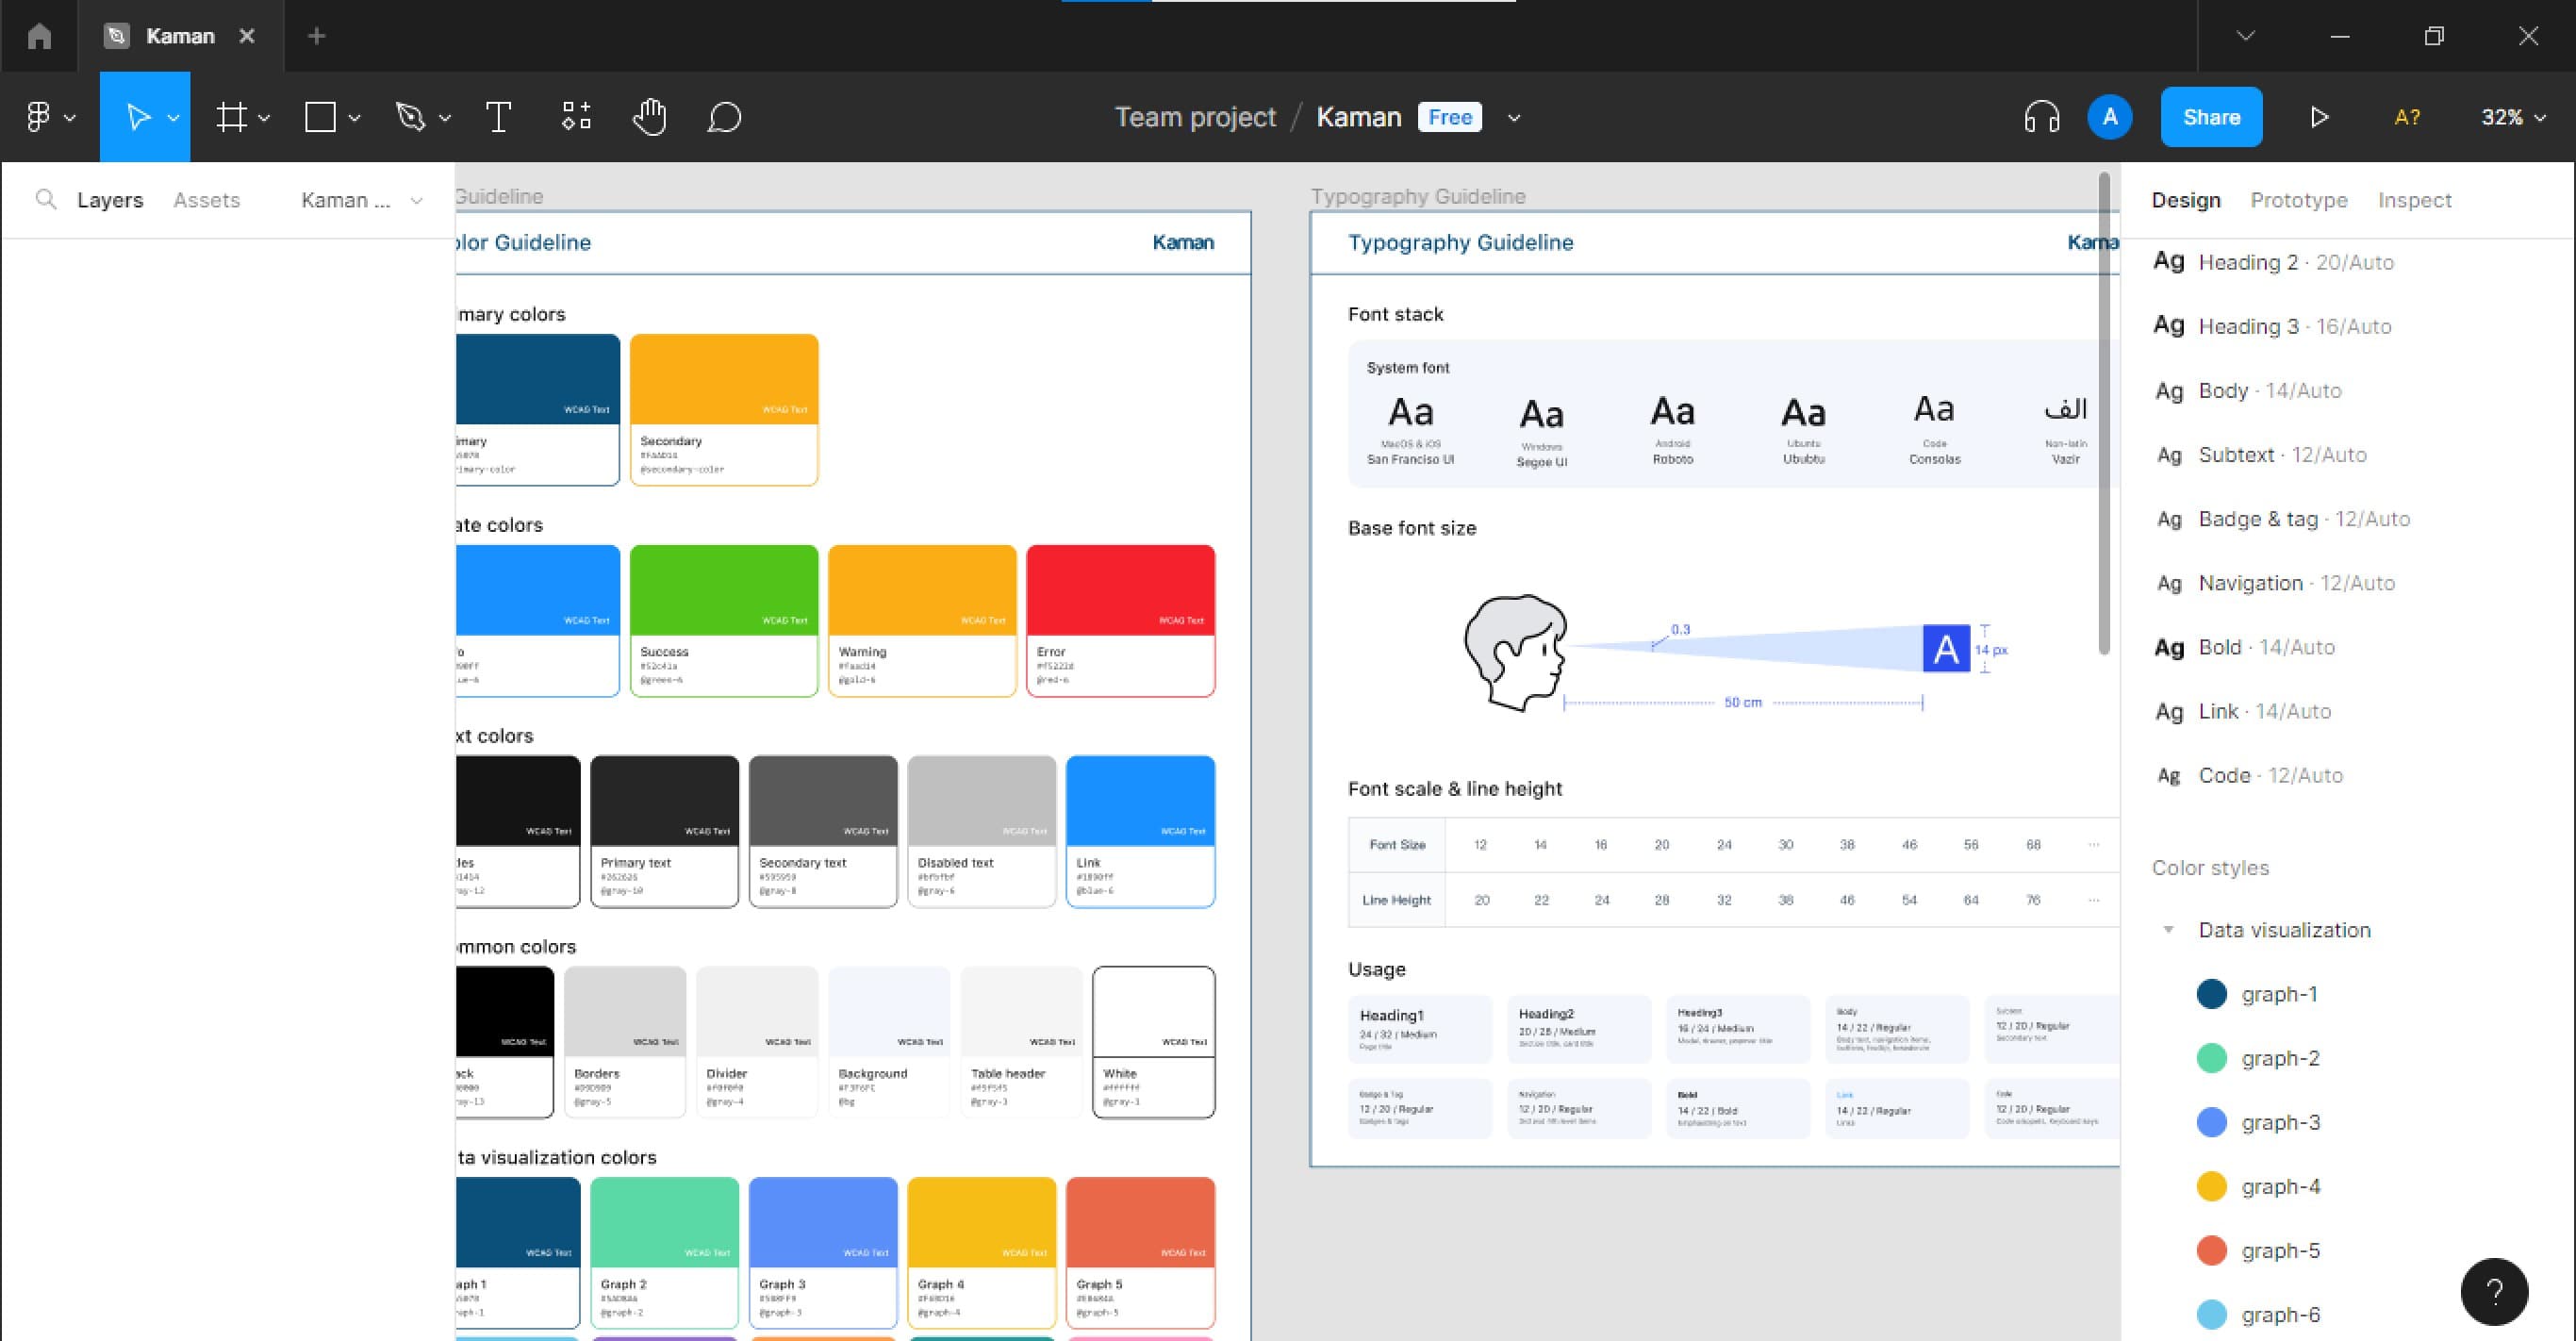Image resolution: width=2576 pixels, height=1341 pixels.
Task: Switch to the Design tab
Action: (2186, 200)
